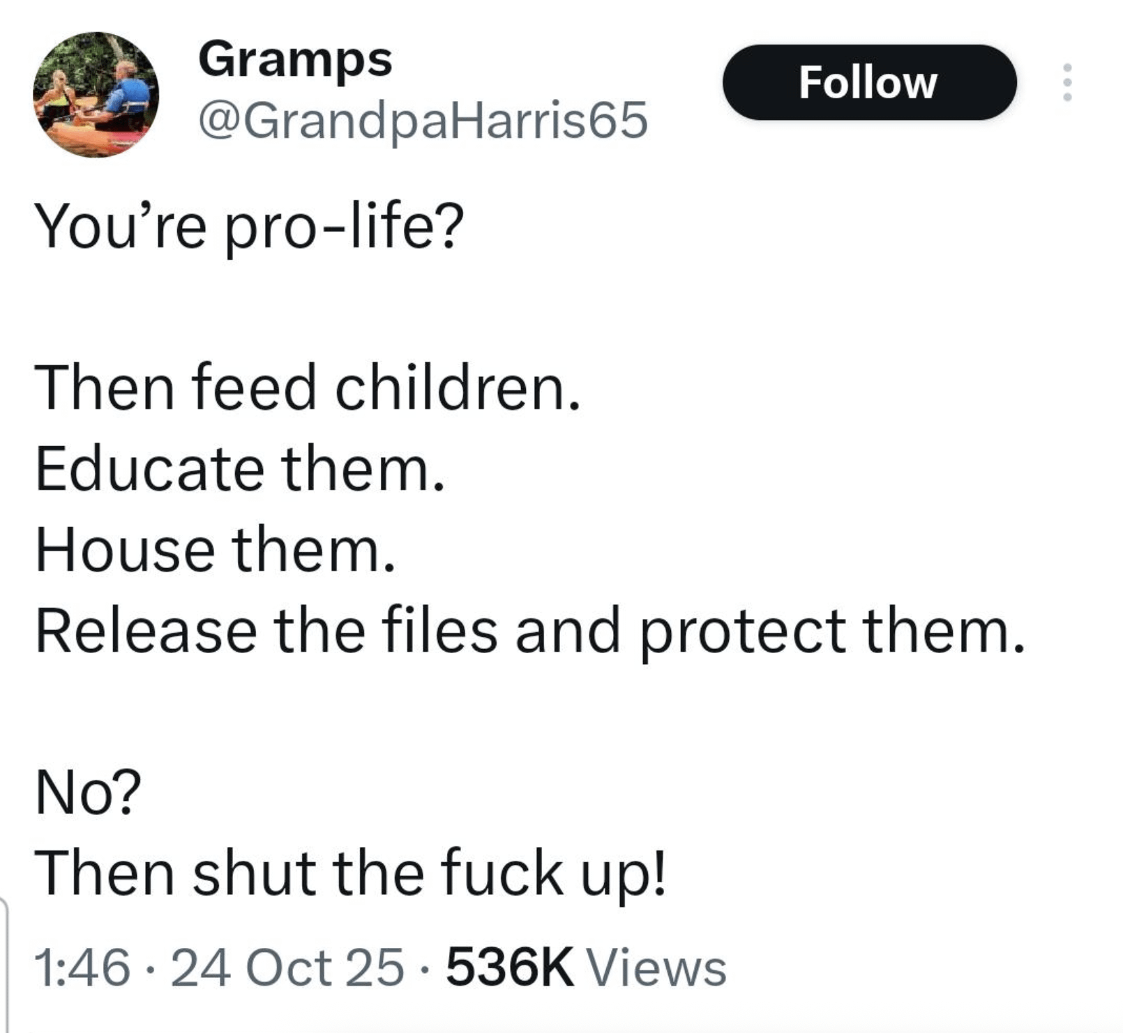Image resolution: width=1123 pixels, height=1033 pixels.
Task: Click the "Educate them." line
Action: point(240,469)
